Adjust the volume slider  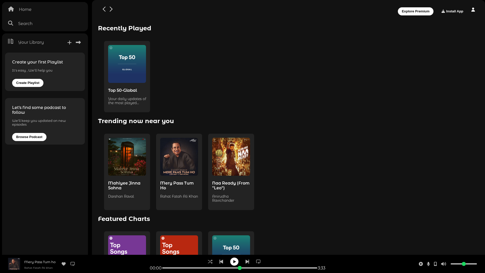click(464, 264)
